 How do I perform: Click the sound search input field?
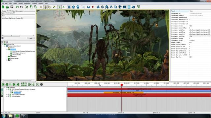pos(18,13)
